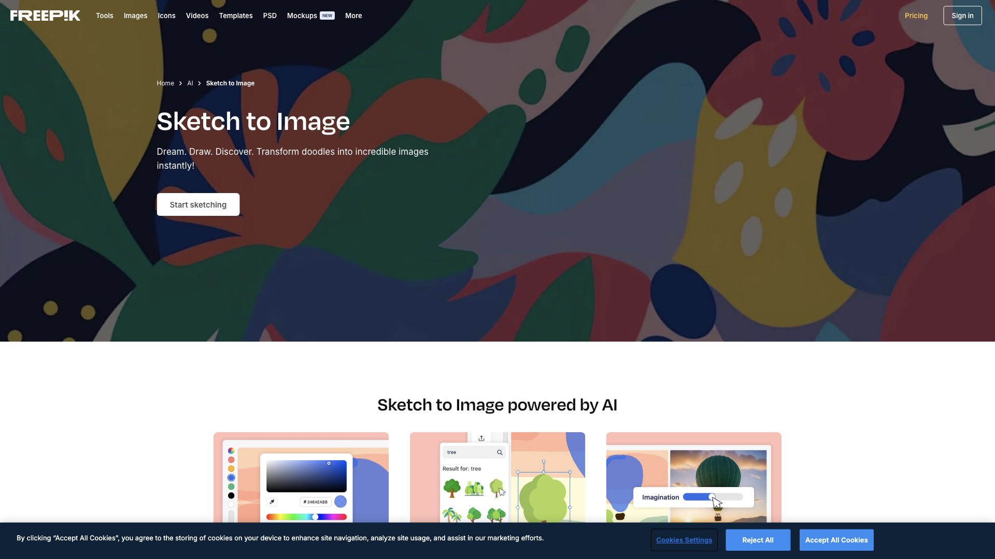
Task: Toggle the tree search result selection
Action: pos(497,487)
